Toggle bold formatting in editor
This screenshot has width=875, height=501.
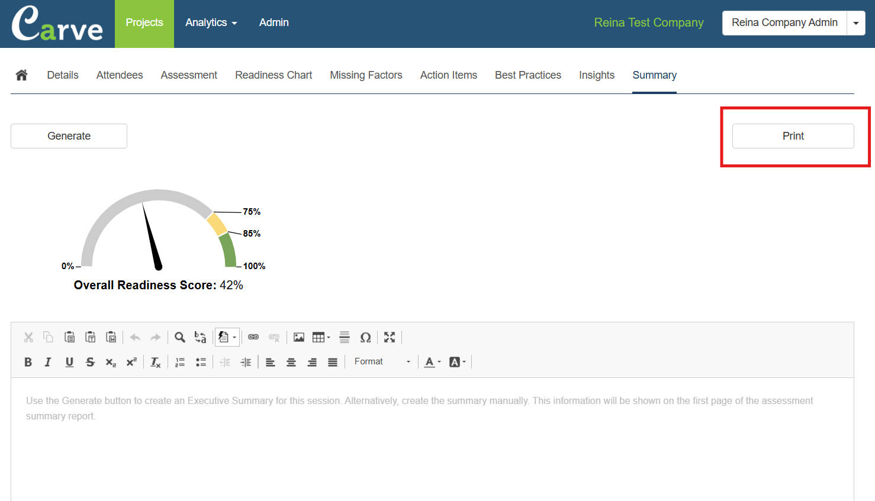(28, 362)
